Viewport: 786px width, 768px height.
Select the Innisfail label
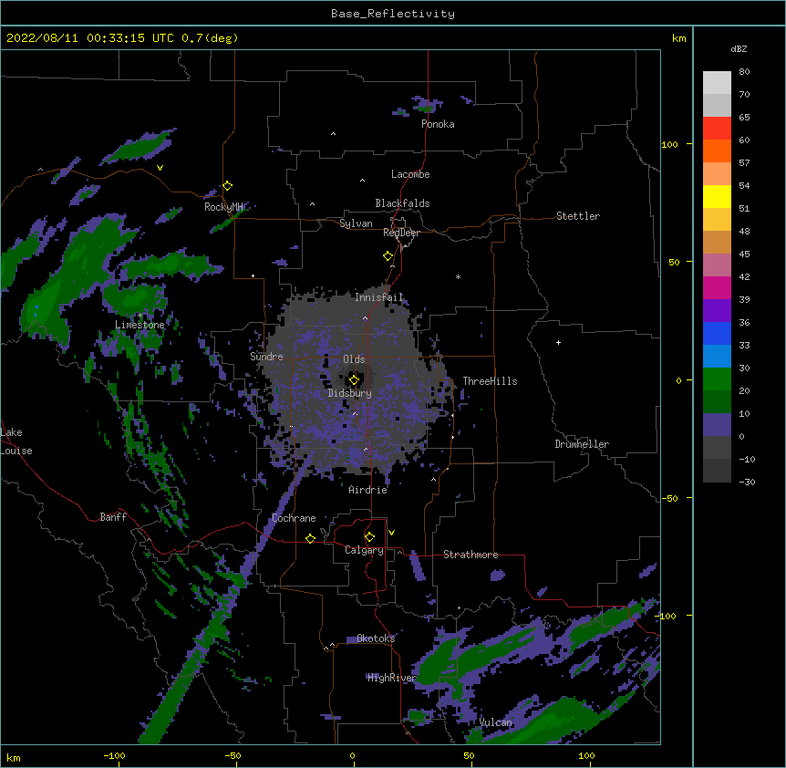(x=378, y=297)
